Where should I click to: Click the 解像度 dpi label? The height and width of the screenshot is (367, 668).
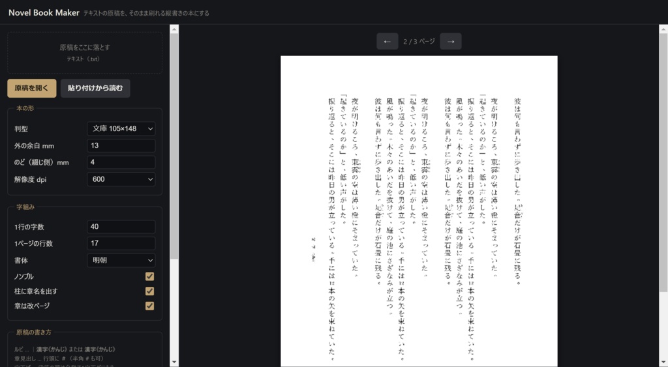[x=30, y=179]
